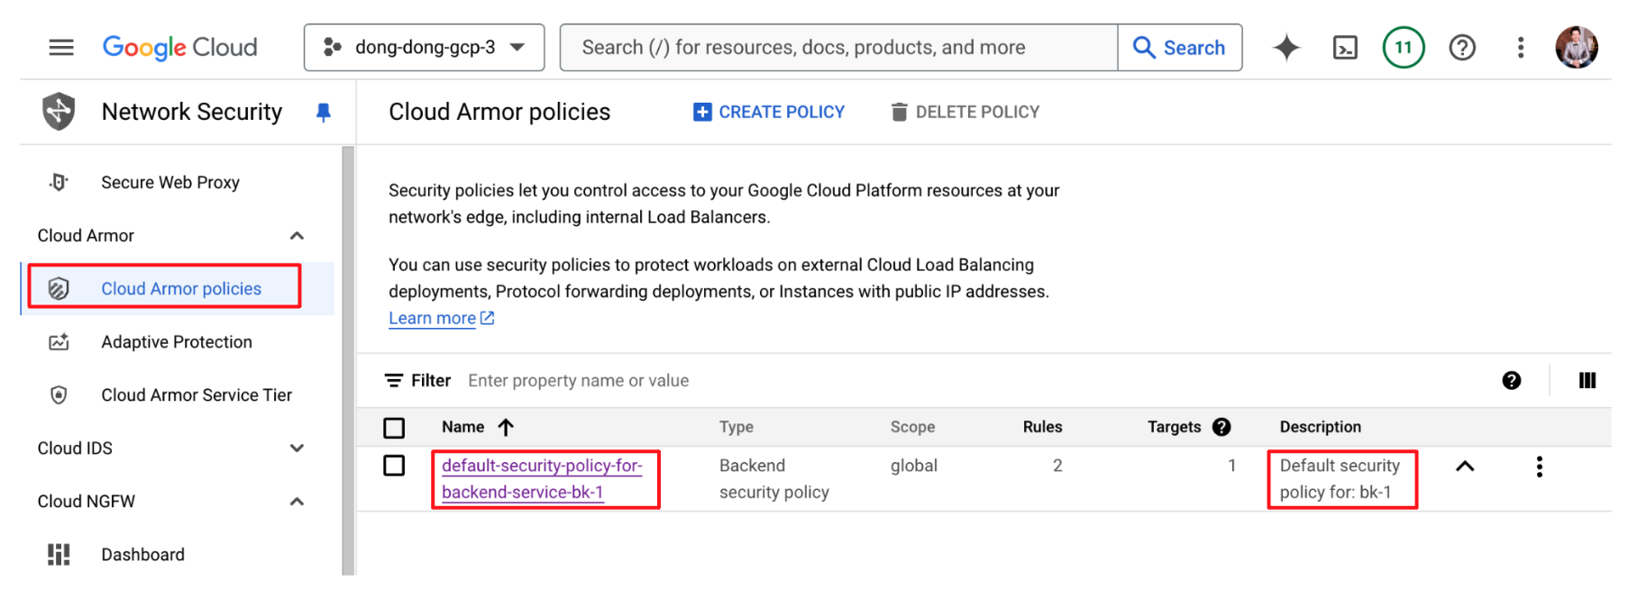Viewport: 1629px width, 589px height.
Task: Click the CREATE POLICY button
Action: 769,112
